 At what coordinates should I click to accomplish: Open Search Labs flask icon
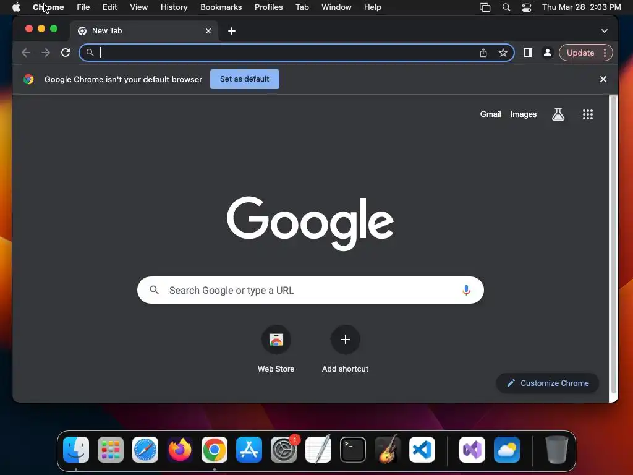tap(558, 114)
